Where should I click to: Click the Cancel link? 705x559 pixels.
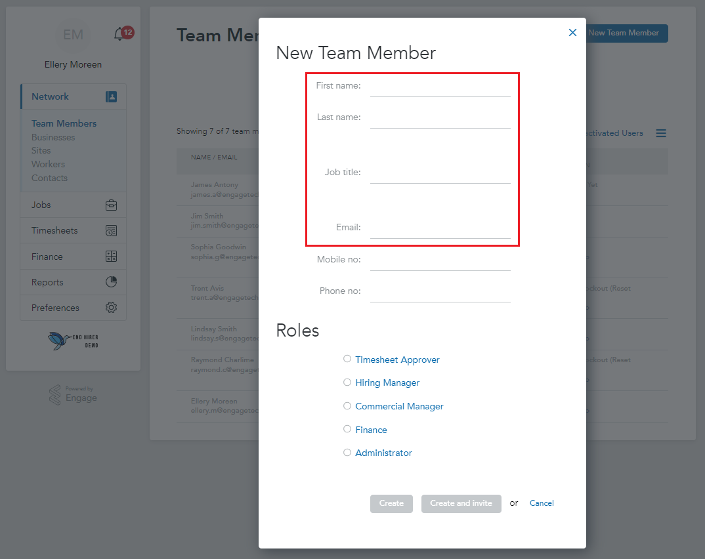[542, 503]
